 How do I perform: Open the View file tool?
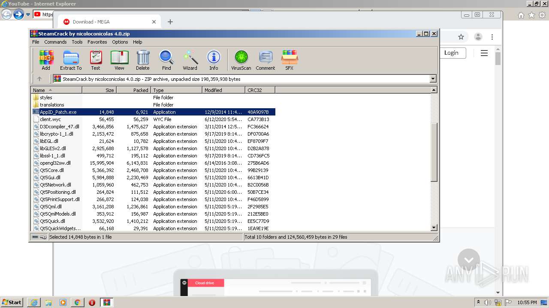(119, 60)
